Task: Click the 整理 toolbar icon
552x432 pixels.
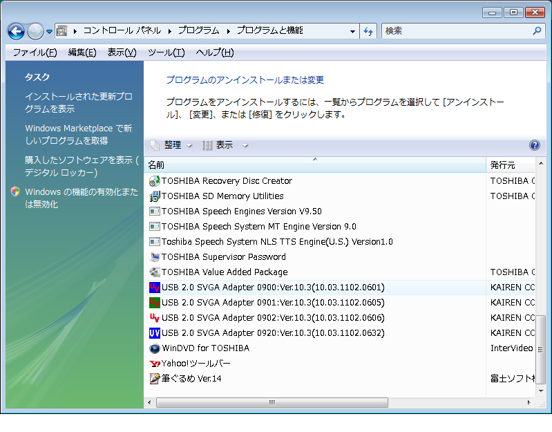Action: click(155, 145)
